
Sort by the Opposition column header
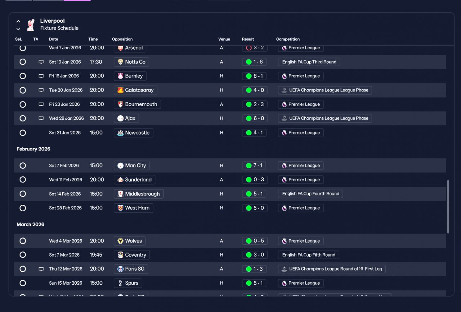click(x=122, y=39)
